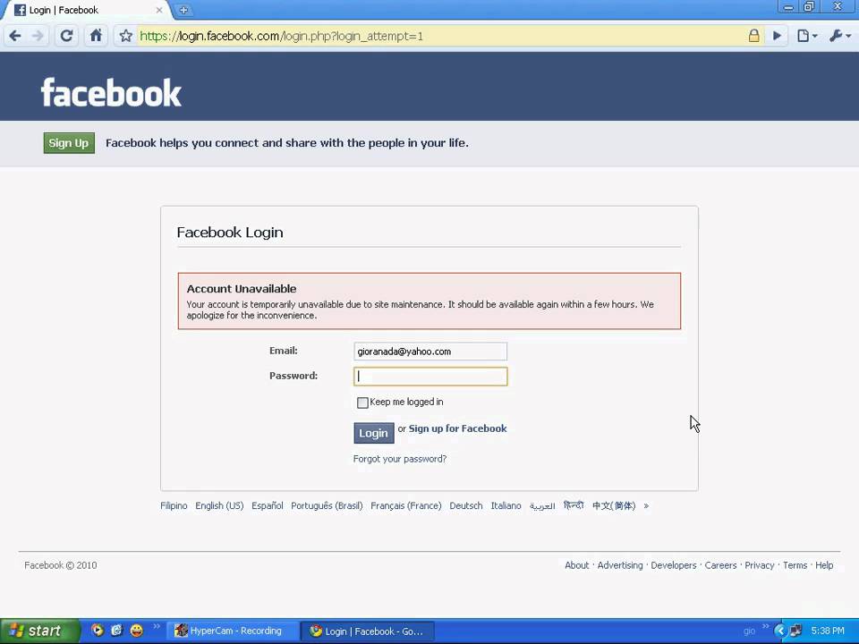Image resolution: width=859 pixels, height=644 pixels.
Task: View the padlock security icon in address bar
Action: tap(753, 36)
